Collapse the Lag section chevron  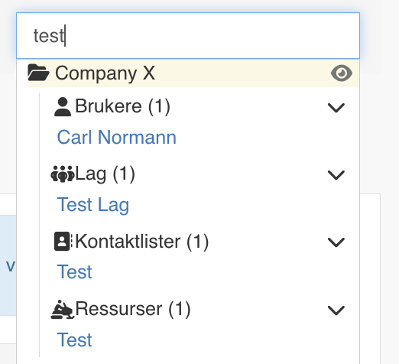coord(336,175)
